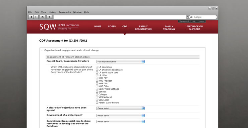Tick the NHS Other checkbox
The image size is (248, 128).
click(x=97, y=86)
